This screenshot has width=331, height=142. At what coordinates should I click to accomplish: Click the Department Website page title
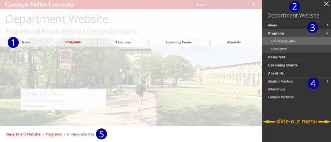[57, 19]
